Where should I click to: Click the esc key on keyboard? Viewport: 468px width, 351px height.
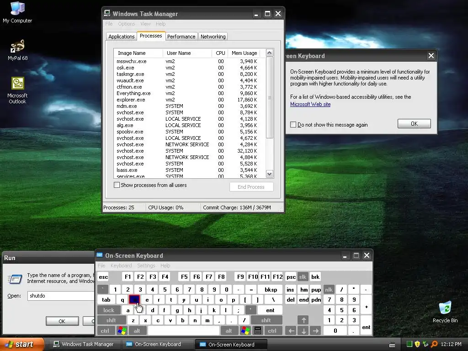point(103,277)
